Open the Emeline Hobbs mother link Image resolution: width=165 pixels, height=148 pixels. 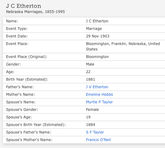coord(99,95)
